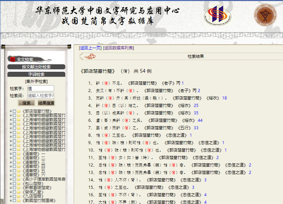Open slip link 35 in result 5

click(196, 113)
